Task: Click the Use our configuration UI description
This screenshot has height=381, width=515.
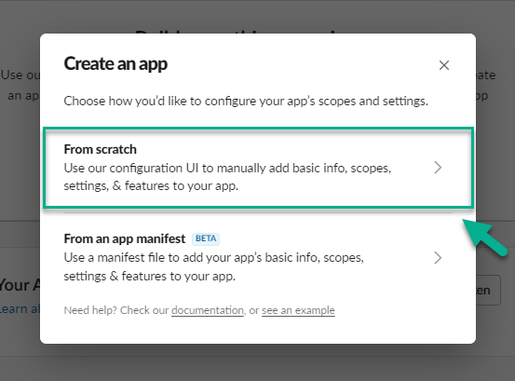Action: tap(227, 177)
